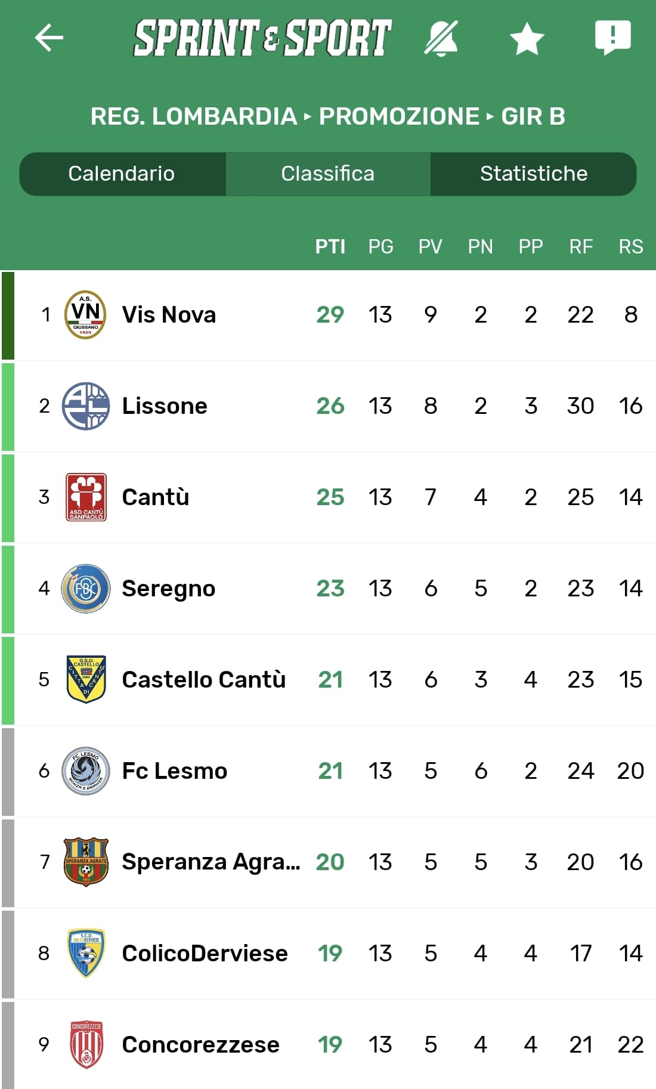Toggle the muted notification bell
The height and width of the screenshot is (1089, 656).
pos(441,38)
